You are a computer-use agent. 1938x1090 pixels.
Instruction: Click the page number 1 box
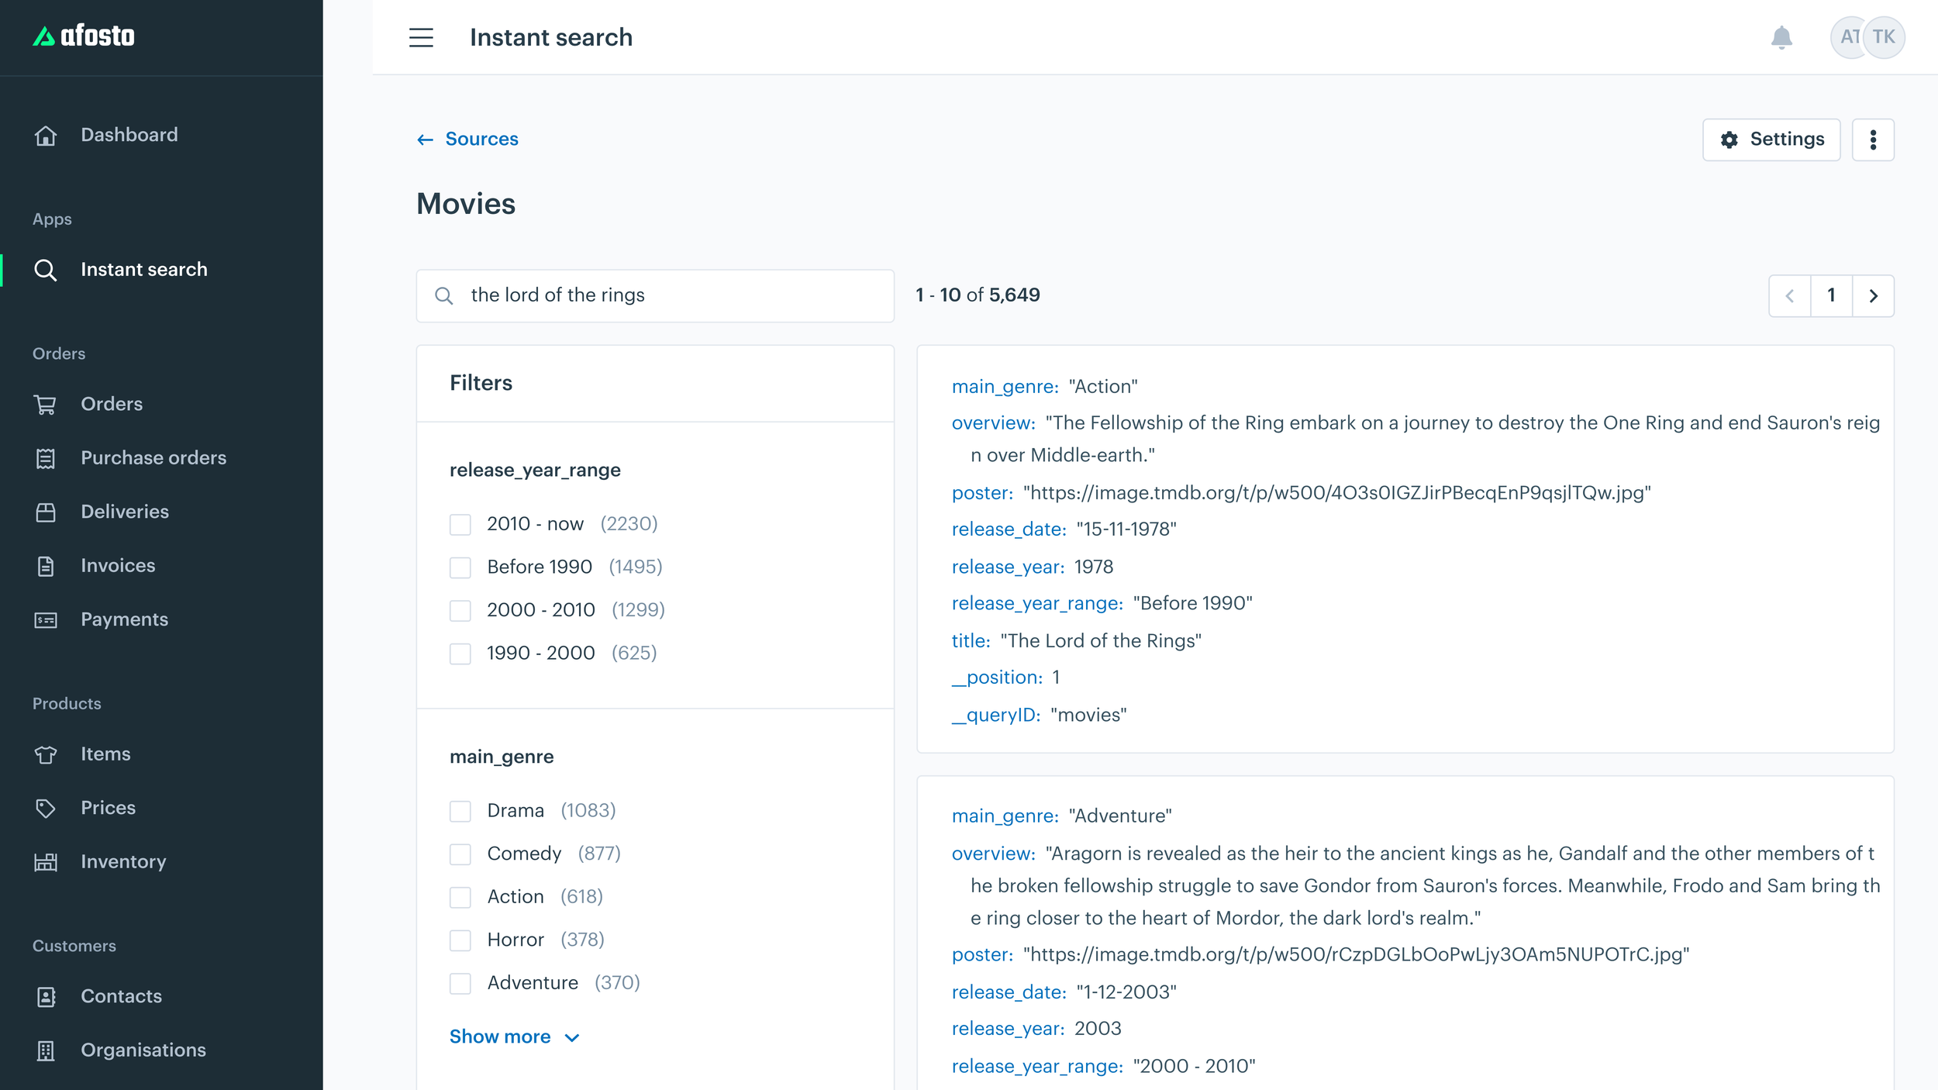coord(1831,295)
